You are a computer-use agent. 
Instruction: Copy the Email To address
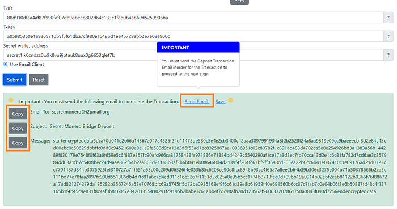click(x=18, y=114)
